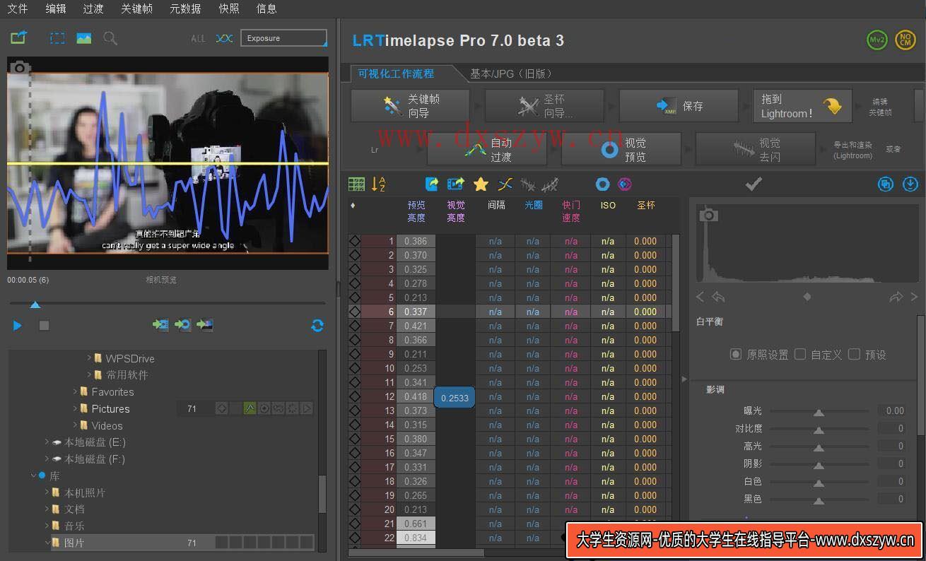Viewport: 926px width, 561px height.
Task: Click the preview timeline position marker
Action: (35, 305)
